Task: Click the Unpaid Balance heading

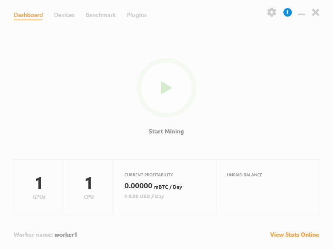Action: point(244,175)
